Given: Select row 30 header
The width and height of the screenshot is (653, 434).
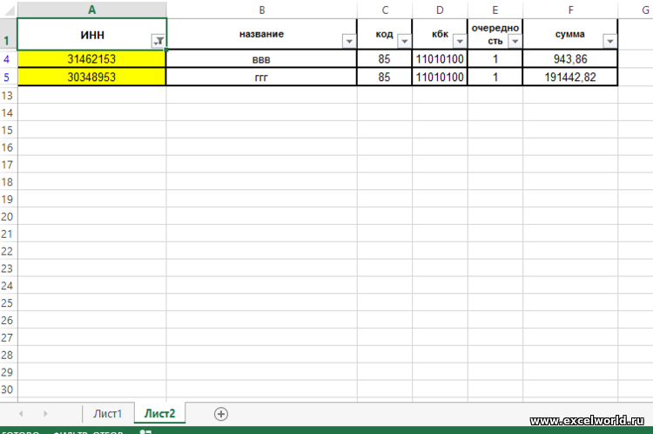Looking at the screenshot, I should point(7,390).
